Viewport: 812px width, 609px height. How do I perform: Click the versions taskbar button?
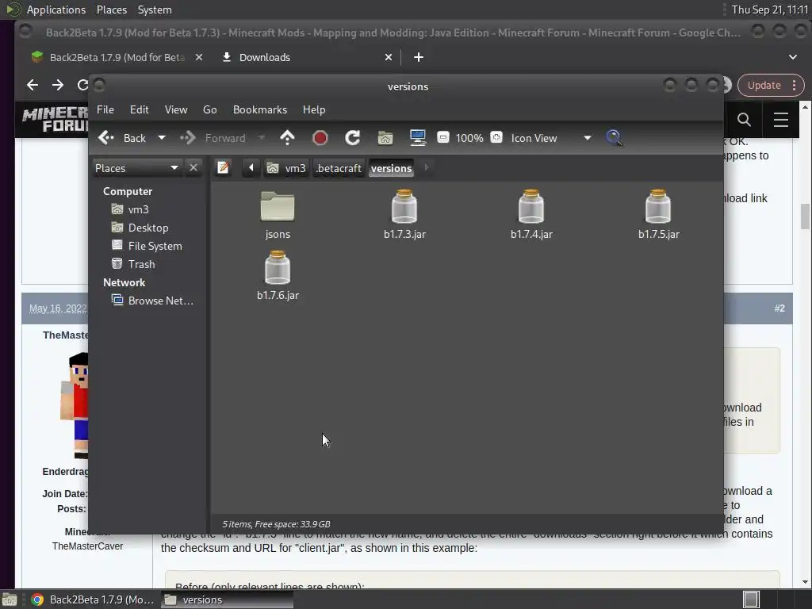point(227,599)
